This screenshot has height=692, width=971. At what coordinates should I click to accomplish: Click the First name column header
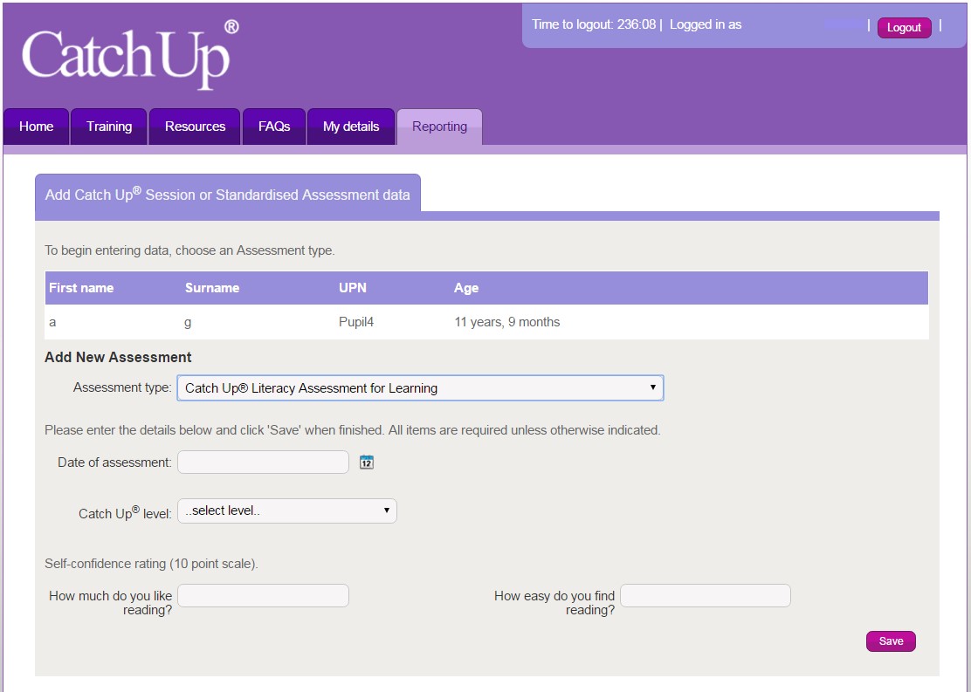tap(81, 288)
